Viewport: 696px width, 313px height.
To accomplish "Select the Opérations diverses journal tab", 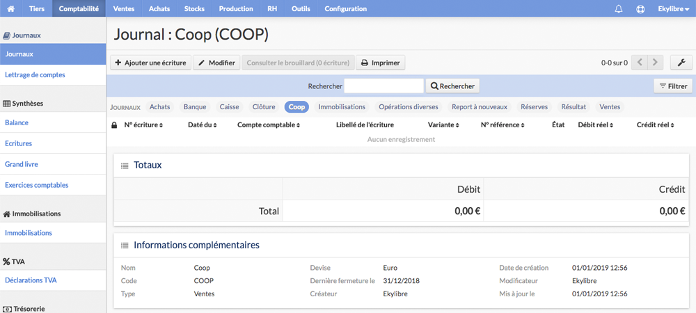I will 409,107.
